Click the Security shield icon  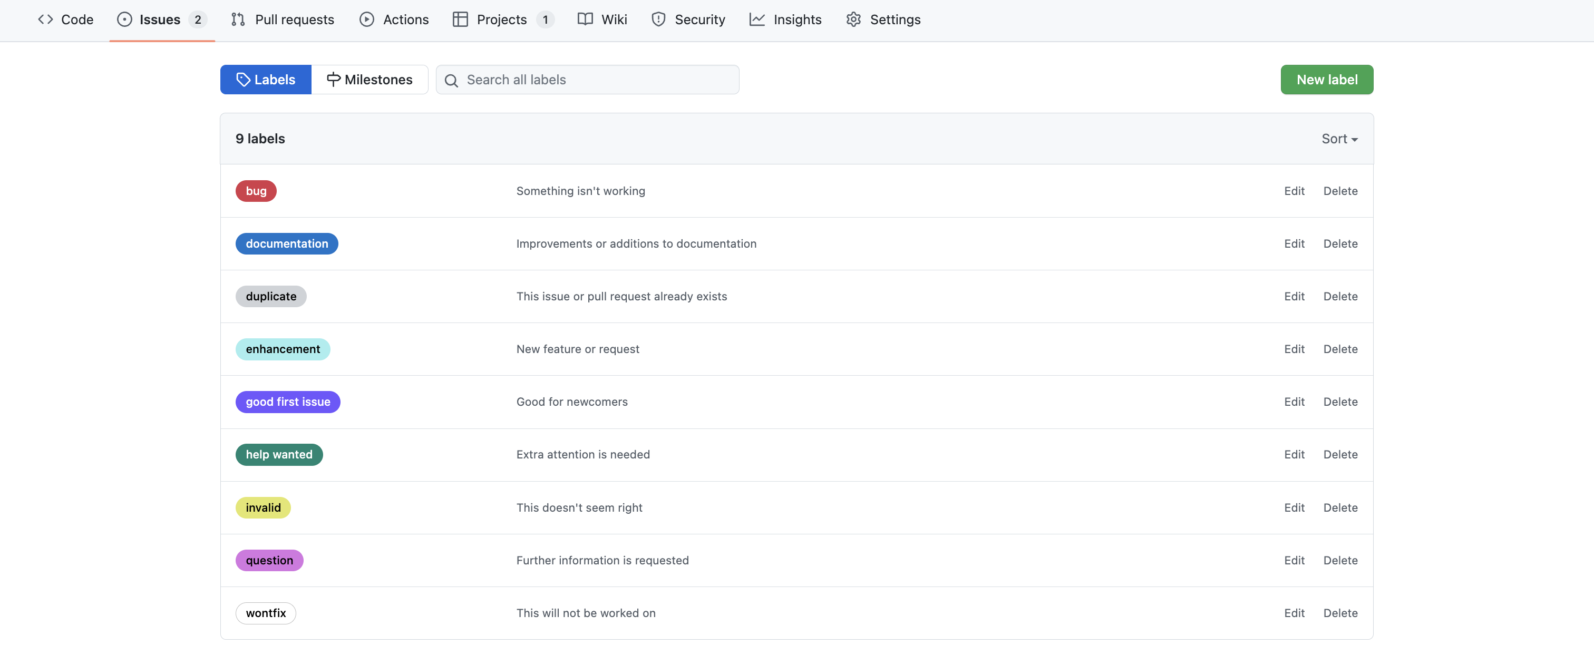pyautogui.click(x=658, y=19)
